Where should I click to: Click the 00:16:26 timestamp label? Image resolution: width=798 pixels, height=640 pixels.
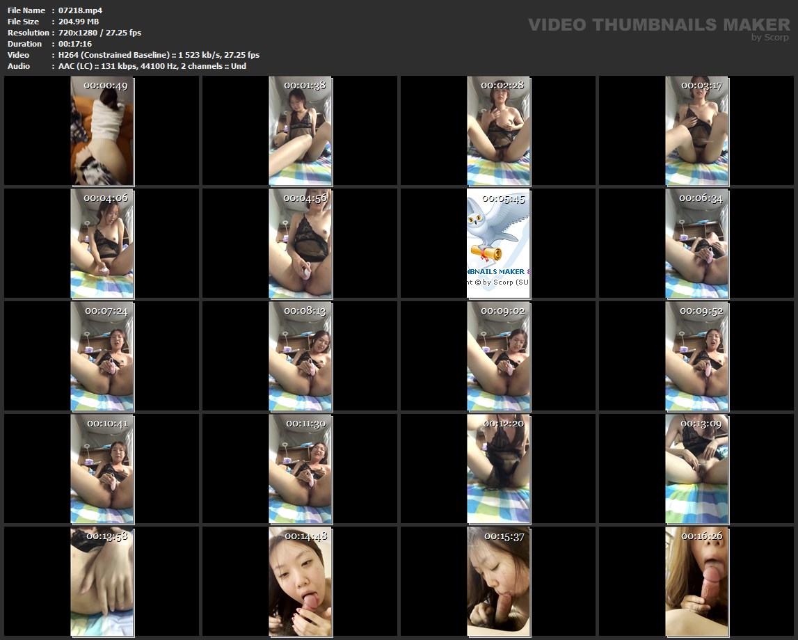(x=701, y=536)
